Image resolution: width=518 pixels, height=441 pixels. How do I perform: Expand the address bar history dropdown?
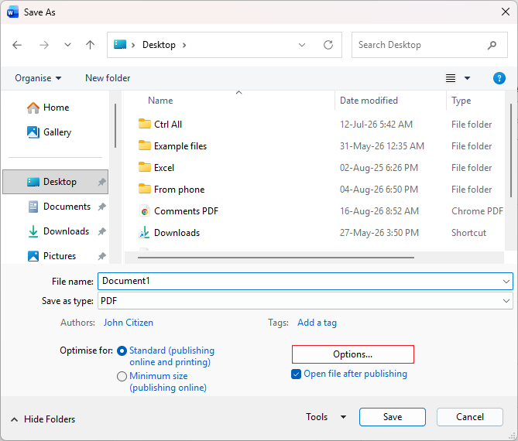(302, 45)
